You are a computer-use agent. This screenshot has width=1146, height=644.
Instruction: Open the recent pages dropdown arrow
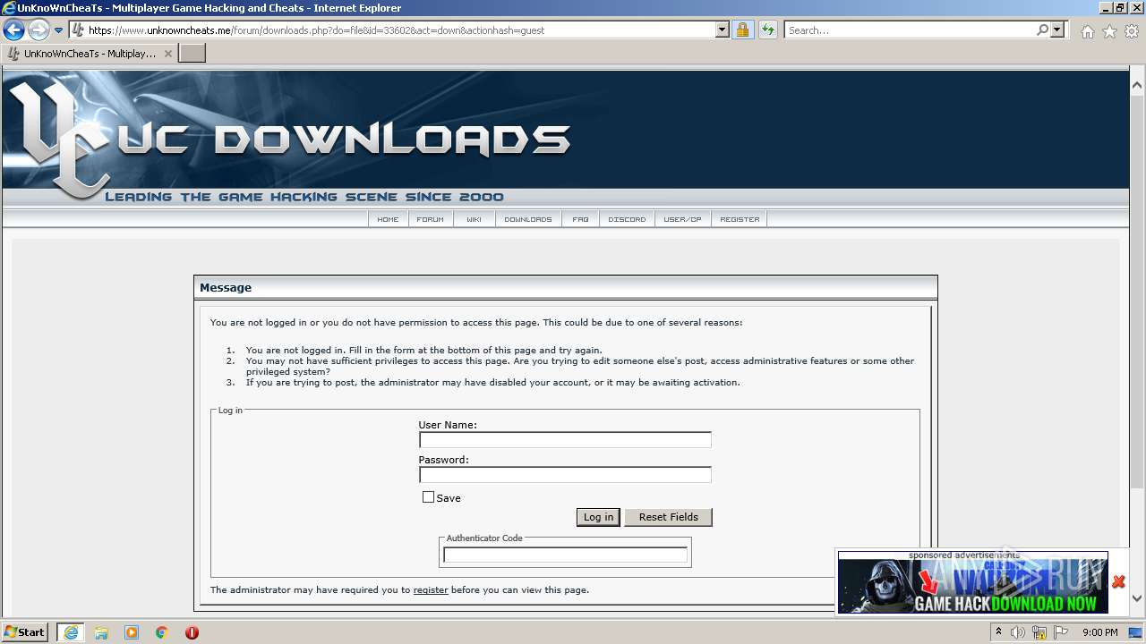58,30
